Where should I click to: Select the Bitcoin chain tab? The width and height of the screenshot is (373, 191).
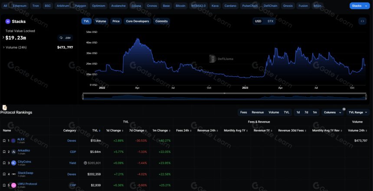pyautogui.click(x=180, y=6)
